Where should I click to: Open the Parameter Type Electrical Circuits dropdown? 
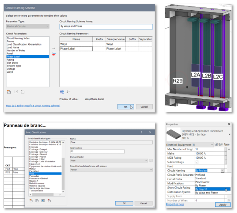[x=28, y=27]
